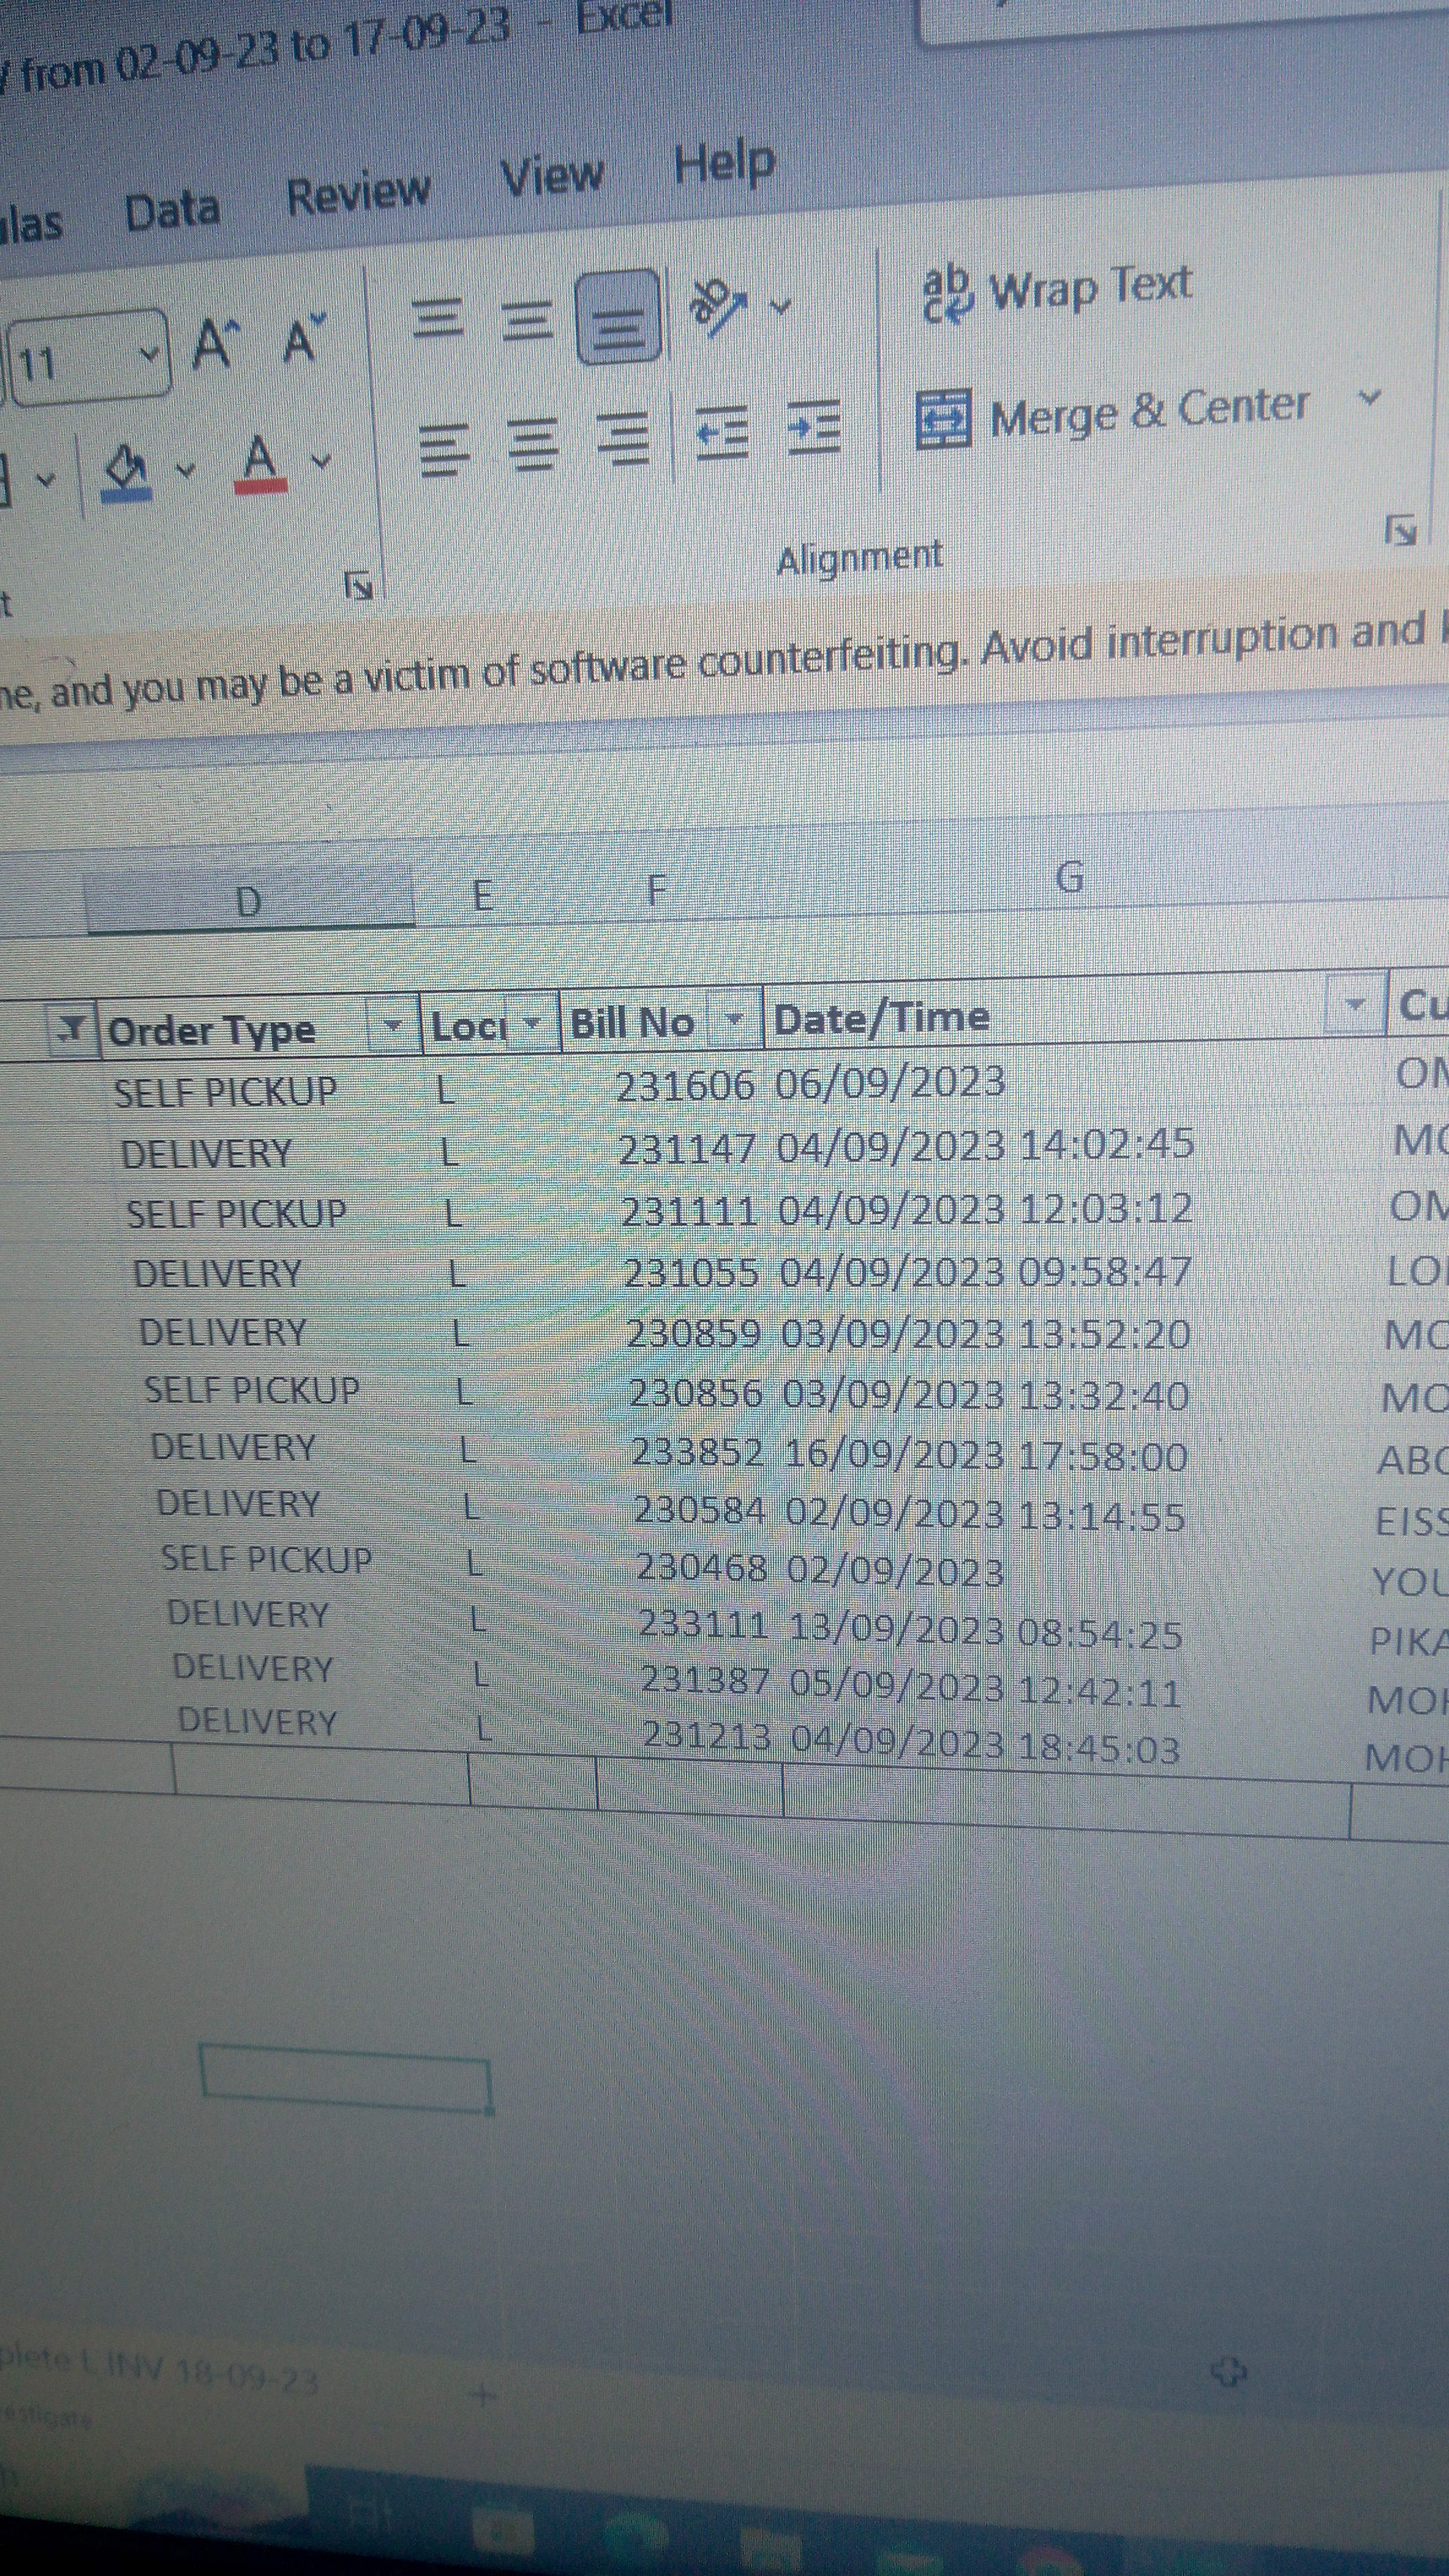Expand Merge & Center options arrow
The image size is (1449, 2576).
coord(1370,397)
